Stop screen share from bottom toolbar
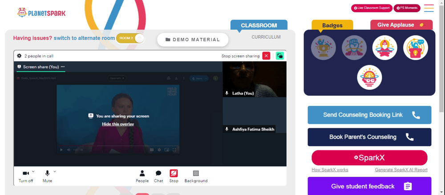 (174, 176)
